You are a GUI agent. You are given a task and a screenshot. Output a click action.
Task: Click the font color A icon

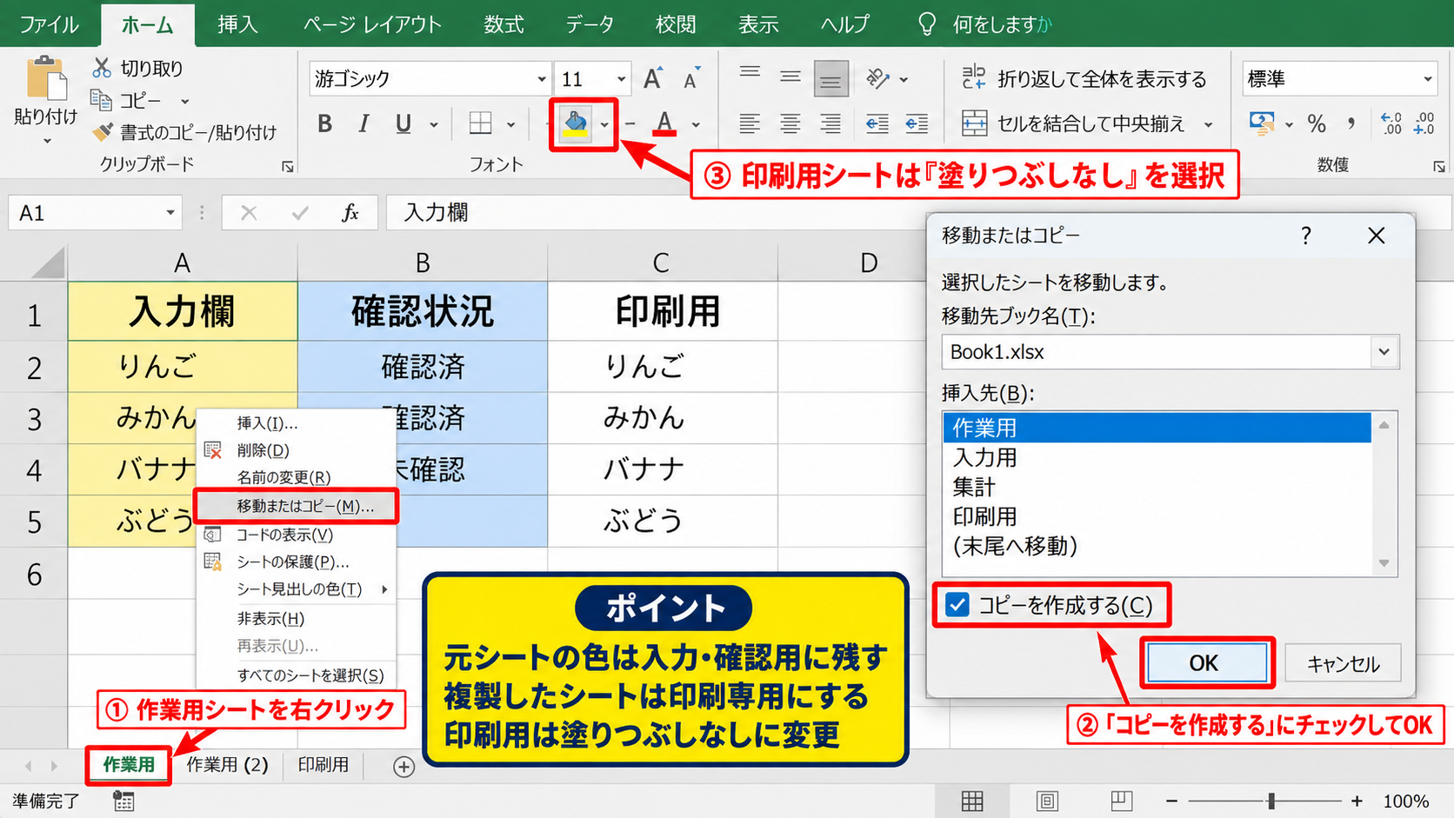[x=665, y=123]
